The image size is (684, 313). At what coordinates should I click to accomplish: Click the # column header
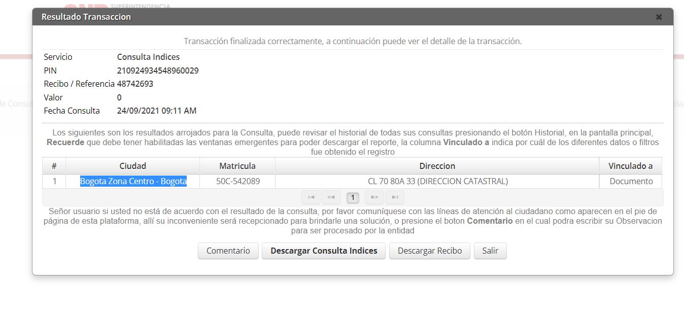pos(54,166)
